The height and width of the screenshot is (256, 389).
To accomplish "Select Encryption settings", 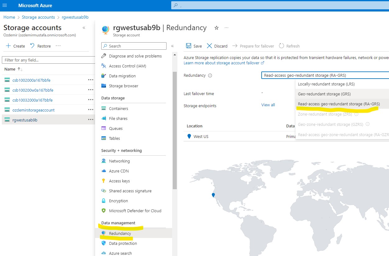I will (x=119, y=201).
